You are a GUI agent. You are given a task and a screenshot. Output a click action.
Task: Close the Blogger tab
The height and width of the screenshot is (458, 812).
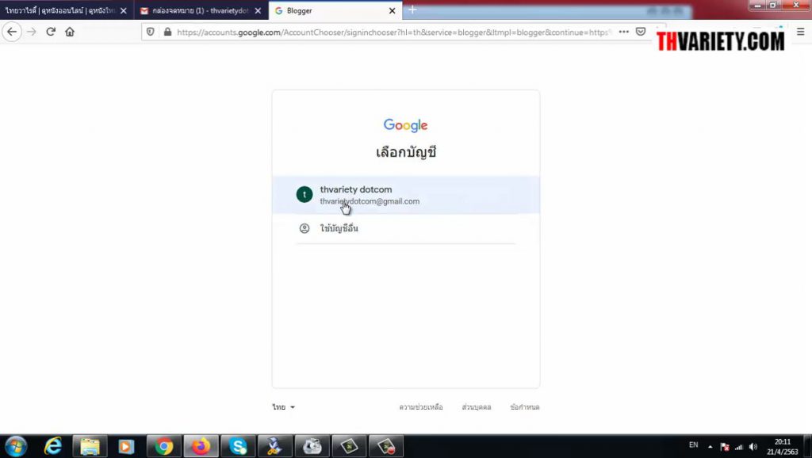click(392, 10)
